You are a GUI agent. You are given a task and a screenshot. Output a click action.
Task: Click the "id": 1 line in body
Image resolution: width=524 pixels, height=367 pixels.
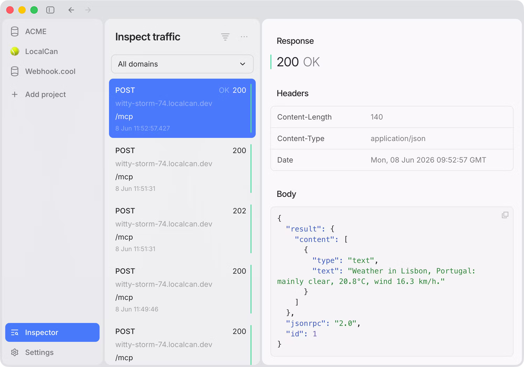[301, 334]
